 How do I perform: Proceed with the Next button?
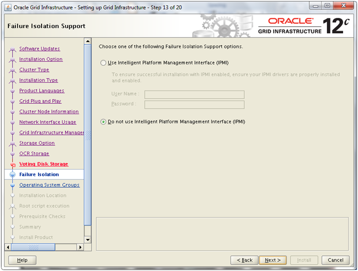[x=272, y=260]
